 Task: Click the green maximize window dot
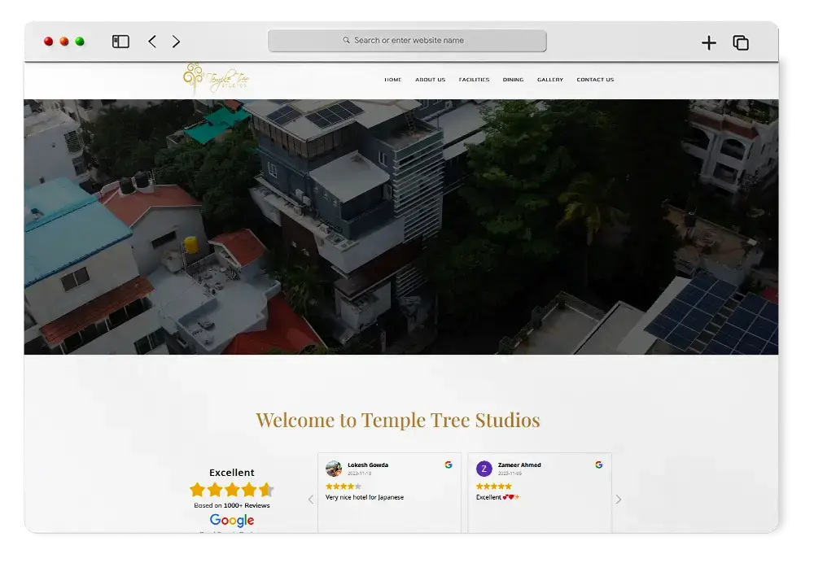(80, 41)
